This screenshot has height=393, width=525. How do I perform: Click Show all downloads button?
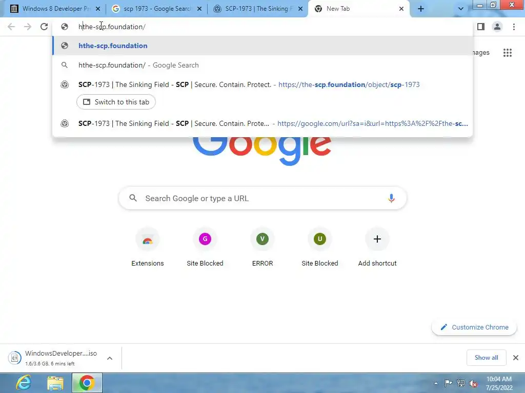pyautogui.click(x=486, y=358)
